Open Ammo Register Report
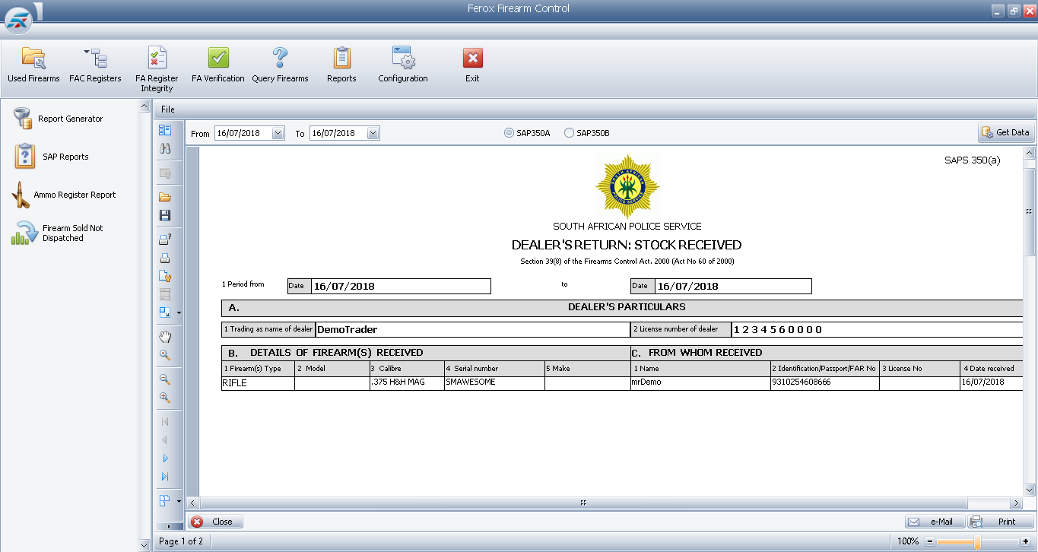Image resolution: width=1038 pixels, height=552 pixels. (63, 195)
